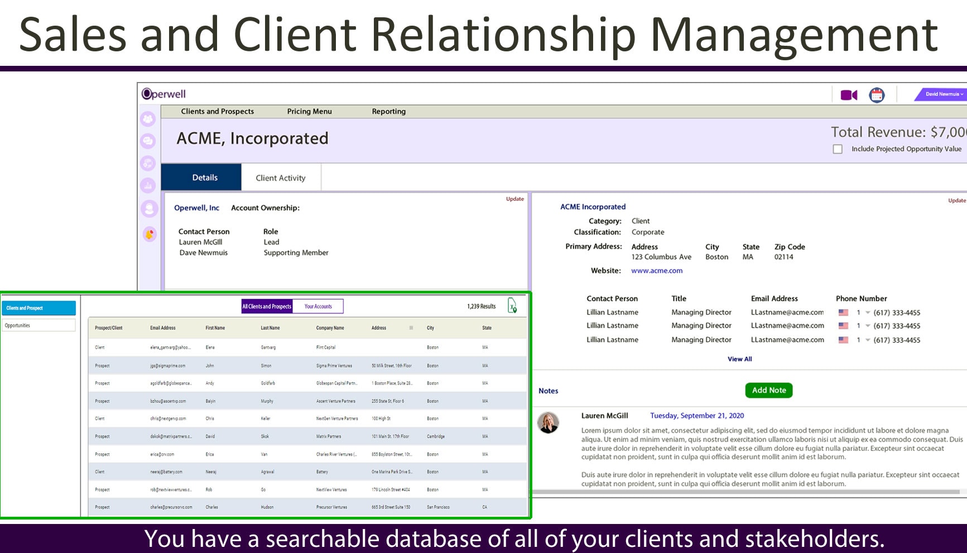Open the bar chart sidebar icon
Screen dimensions: 967x553
click(148, 185)
